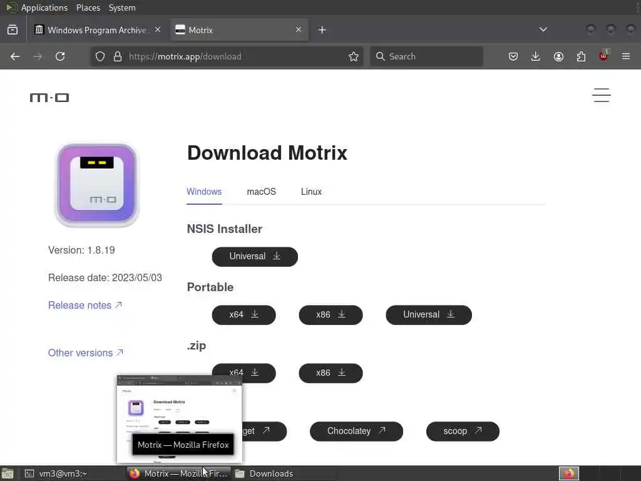Switch to the vm3@vm3 terminal taskbar item

tap(74, 473)
